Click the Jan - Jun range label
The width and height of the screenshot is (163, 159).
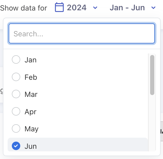click(x=127, y=7)
